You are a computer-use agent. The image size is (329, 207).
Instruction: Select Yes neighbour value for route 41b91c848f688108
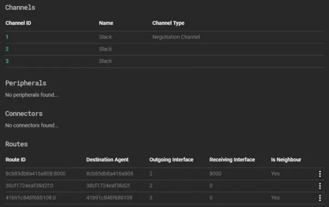(275, 198)
